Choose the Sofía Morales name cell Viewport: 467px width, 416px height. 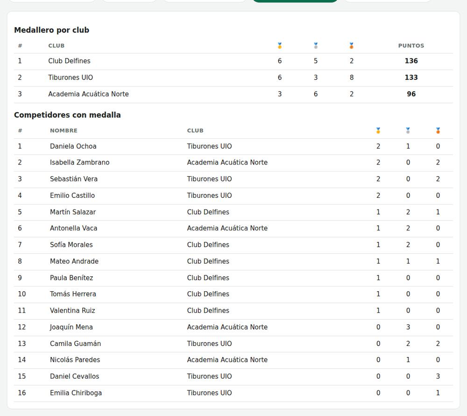click(71, 244)
